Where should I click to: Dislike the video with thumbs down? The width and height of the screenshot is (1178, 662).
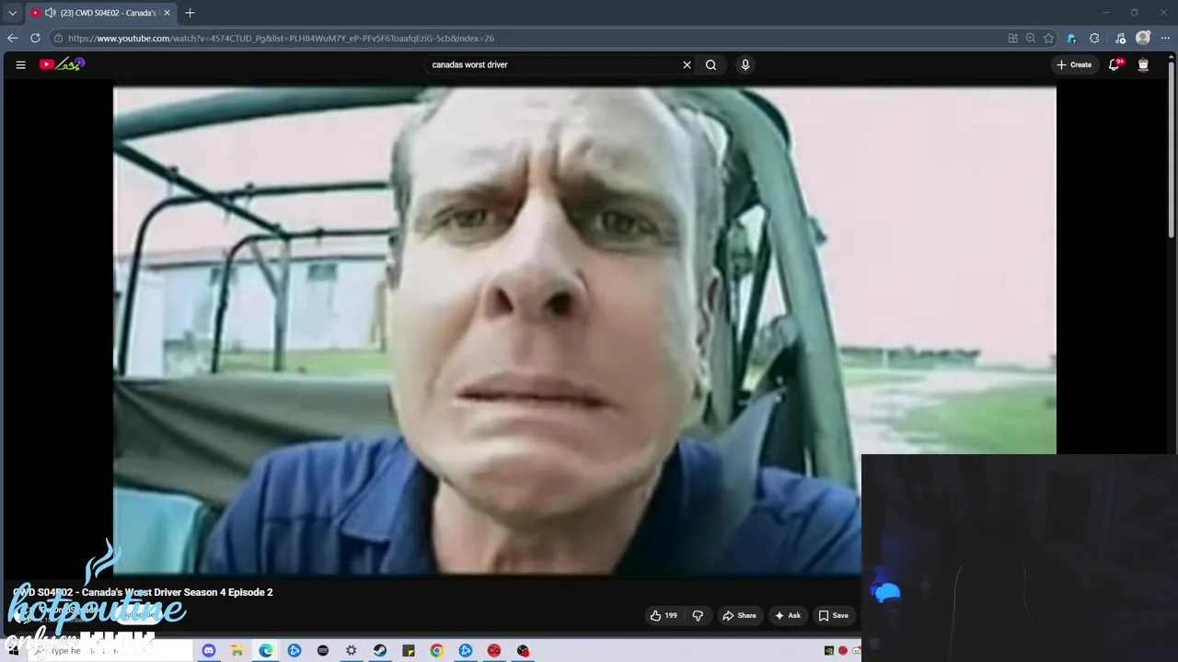tap(698, 615)
